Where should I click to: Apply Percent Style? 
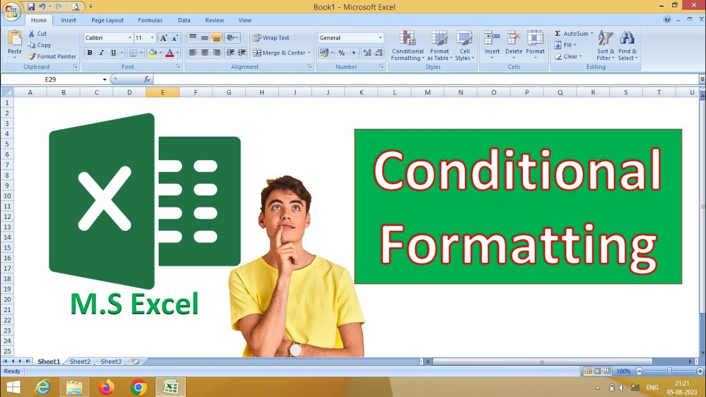pos(341,53)
